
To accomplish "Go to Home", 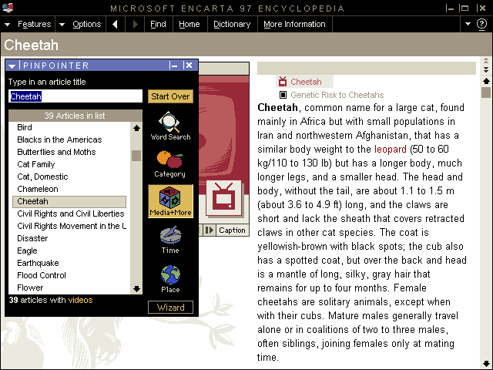I will [x=189, y=24].
